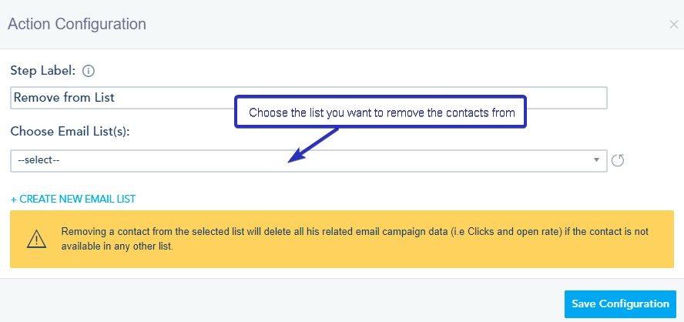
Task: Click the blue arrow pointing to the dropdown
Action: tap(314, 145)
